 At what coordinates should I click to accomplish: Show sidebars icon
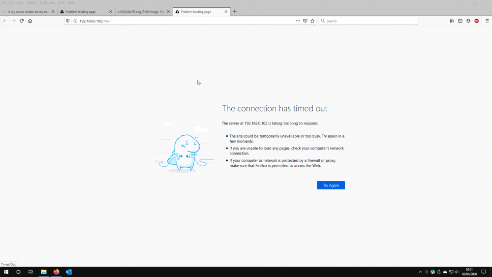tap(460, 21)
